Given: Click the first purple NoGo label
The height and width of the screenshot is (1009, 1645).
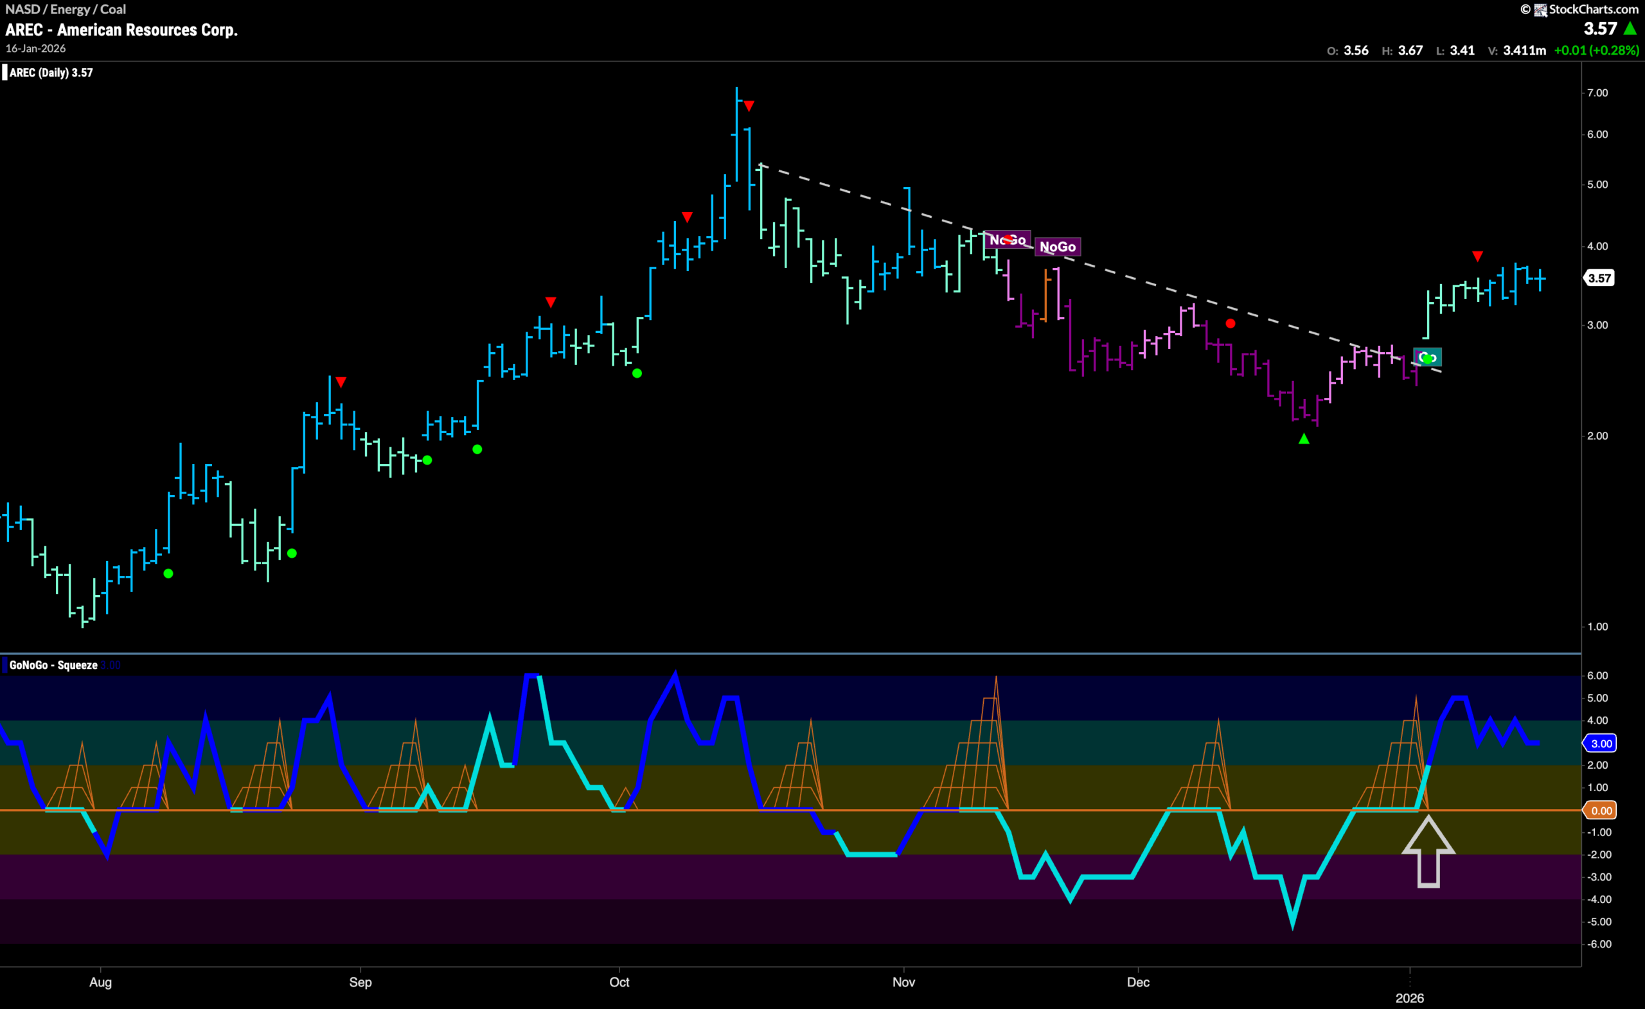Looking at the screenshot, I should tap(1008, 240).
